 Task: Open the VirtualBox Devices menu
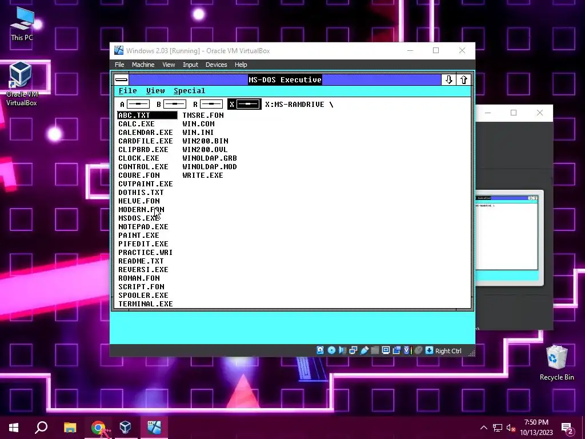click(216, 65)
